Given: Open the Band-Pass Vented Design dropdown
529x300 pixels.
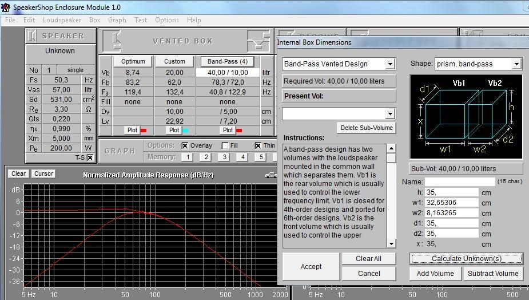Looking at the screenshot, I should tap(390, 64).
